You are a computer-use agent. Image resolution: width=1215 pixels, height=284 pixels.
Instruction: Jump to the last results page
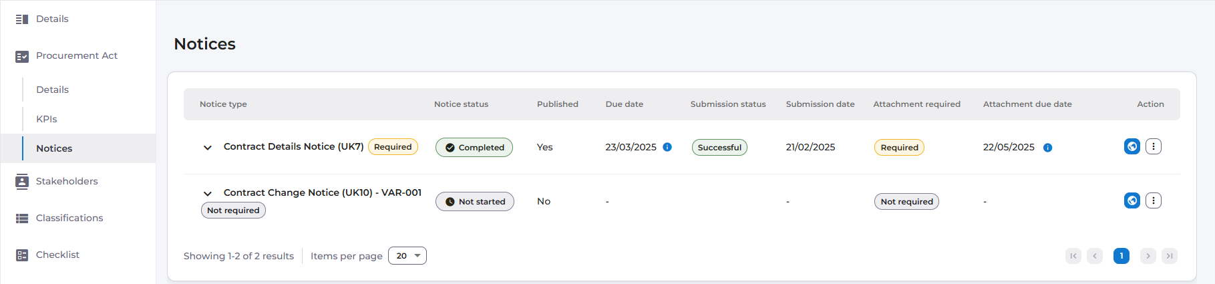coord(1170,256)
